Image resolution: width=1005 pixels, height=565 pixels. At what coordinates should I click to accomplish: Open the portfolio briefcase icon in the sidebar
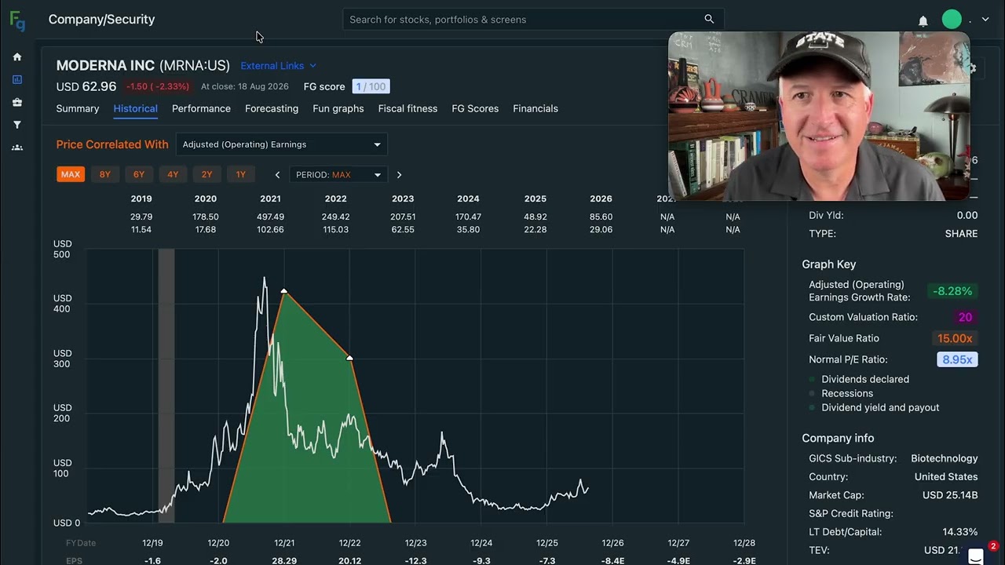point(17,102)
